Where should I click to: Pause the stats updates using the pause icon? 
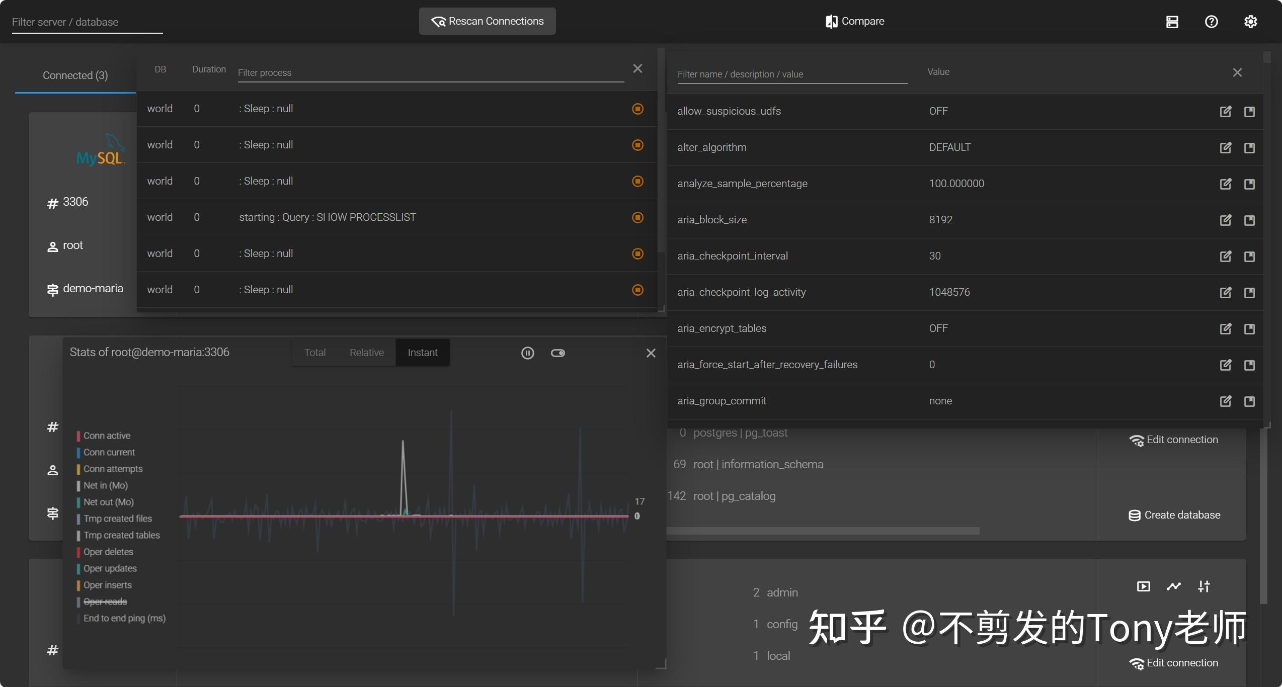tap(528, 353)
